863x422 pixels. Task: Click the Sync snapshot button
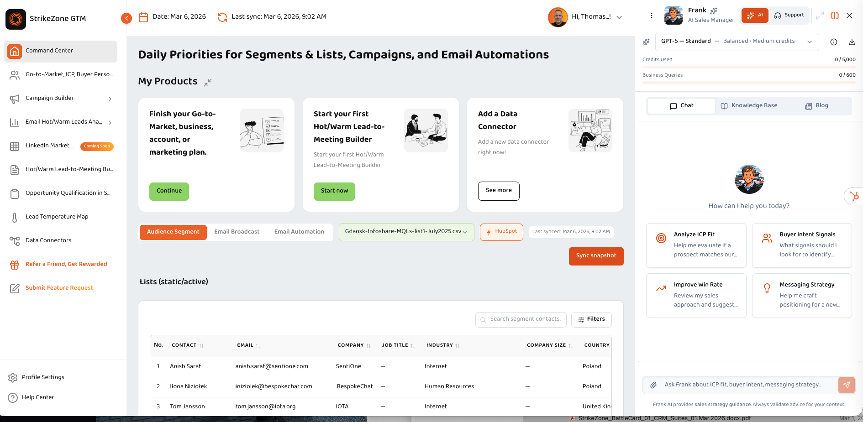pyautogui.click(x=596, y=256)
